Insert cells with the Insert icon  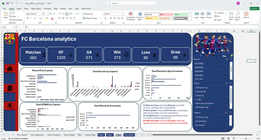tap(197, 14)
